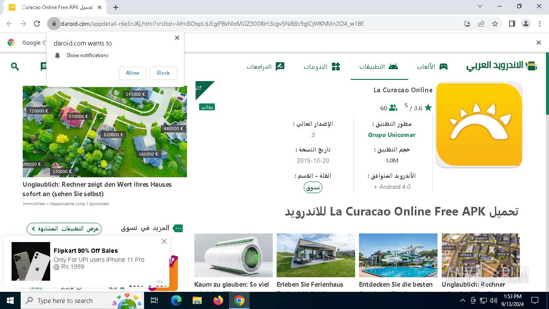Viewport: 549px width, 309px height.
Task: Open the التدوينات blogs menu
Action: 322,67
